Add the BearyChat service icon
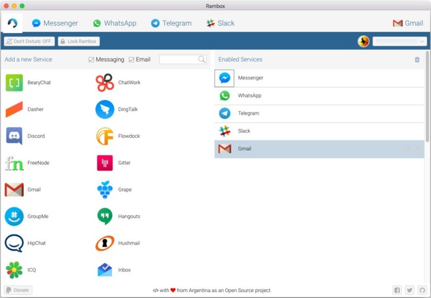Screen dimensions: 431x298 click(x=15, y=83)
